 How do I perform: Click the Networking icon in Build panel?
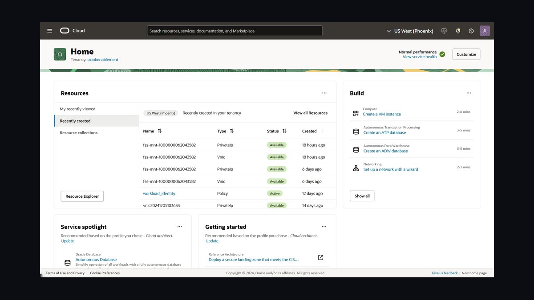[x=356, y=168]
